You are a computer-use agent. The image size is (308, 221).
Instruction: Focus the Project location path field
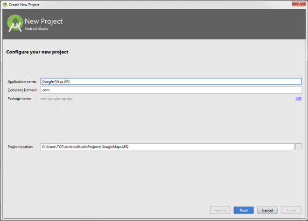[x=168, y=147]
